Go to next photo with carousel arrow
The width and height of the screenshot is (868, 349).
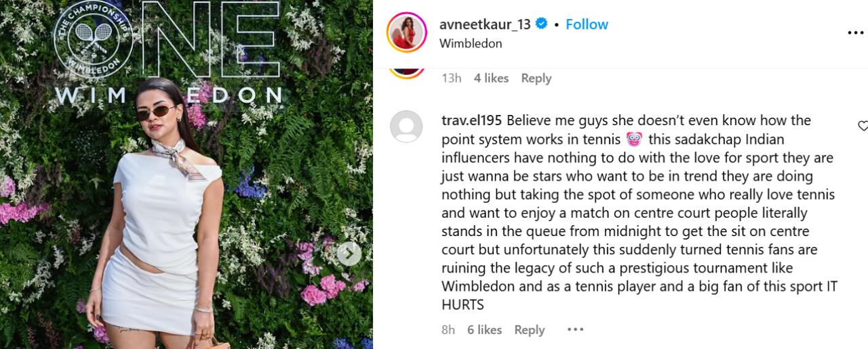pyautogui.click(x=349, y=254)
